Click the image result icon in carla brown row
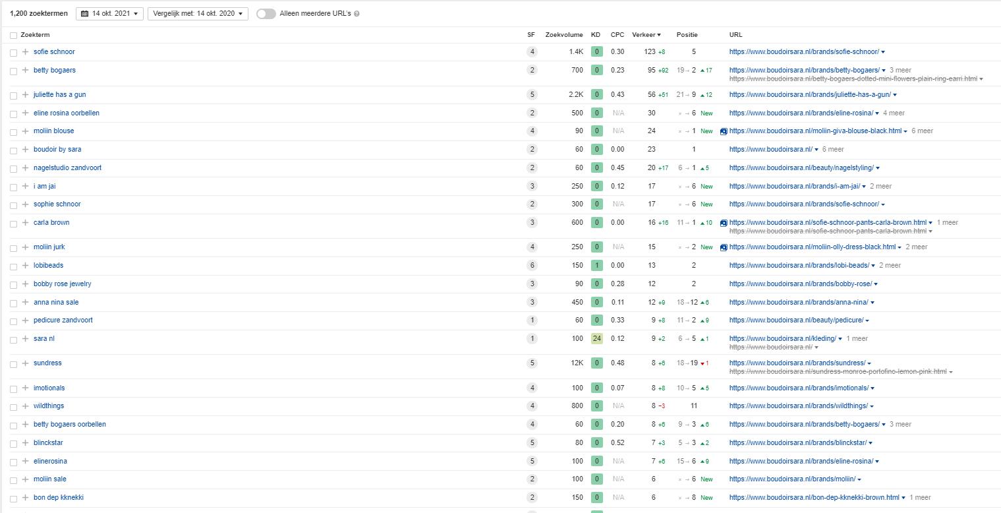The height and width of the screenshot is (513, 1001). pyautogui.click(x=724, y=223)
